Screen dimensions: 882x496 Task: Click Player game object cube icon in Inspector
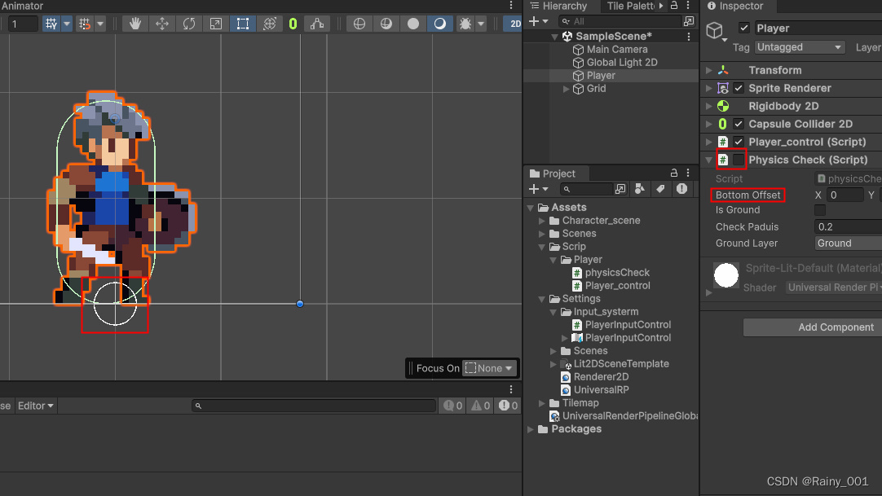[x=714, y=30]
